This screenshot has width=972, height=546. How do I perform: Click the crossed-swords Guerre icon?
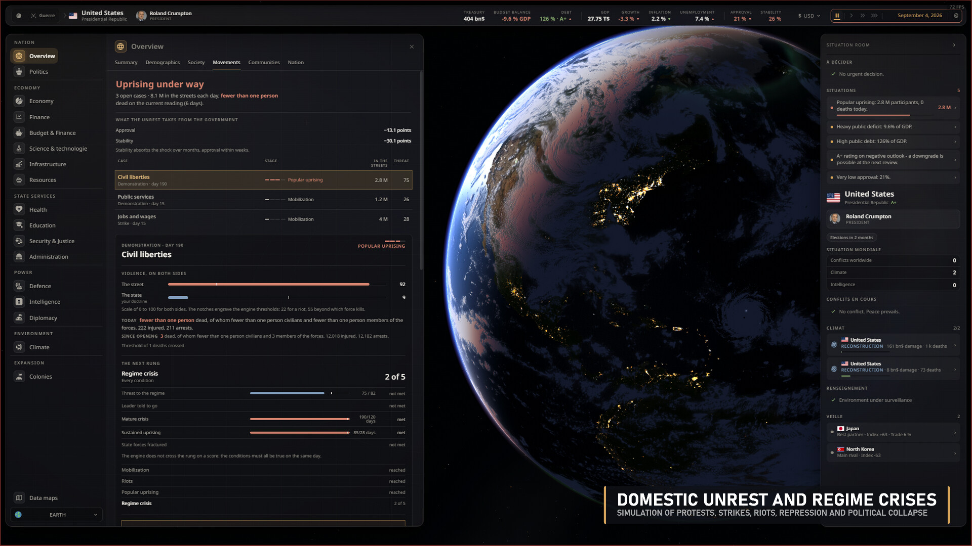coord(33,16)
